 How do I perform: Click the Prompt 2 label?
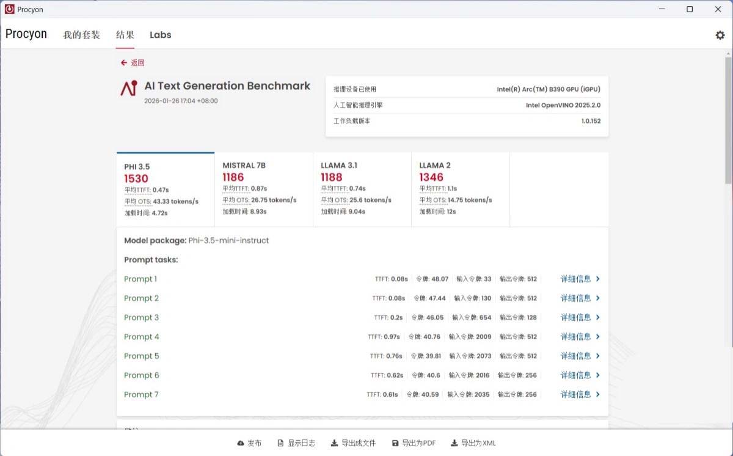(x=142, y=298)
